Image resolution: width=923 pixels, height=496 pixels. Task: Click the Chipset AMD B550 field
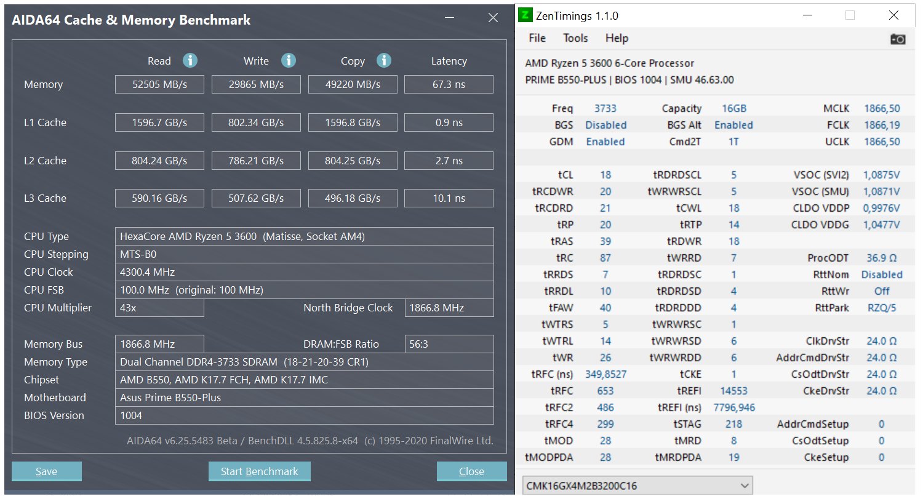coord(305,380)
